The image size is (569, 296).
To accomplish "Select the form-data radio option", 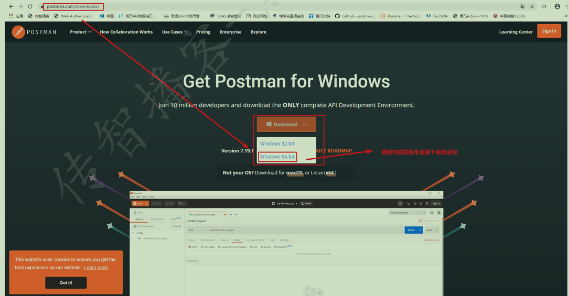I will (201, 247).
